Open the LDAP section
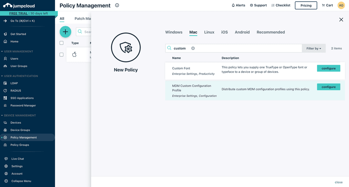The height and width of the screenshot is (187, 349). tap(15, 83)
